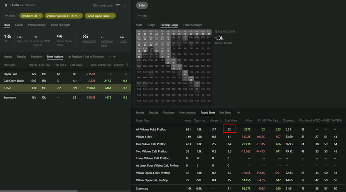
Task: Open report in new window icon
Action: 118,5
